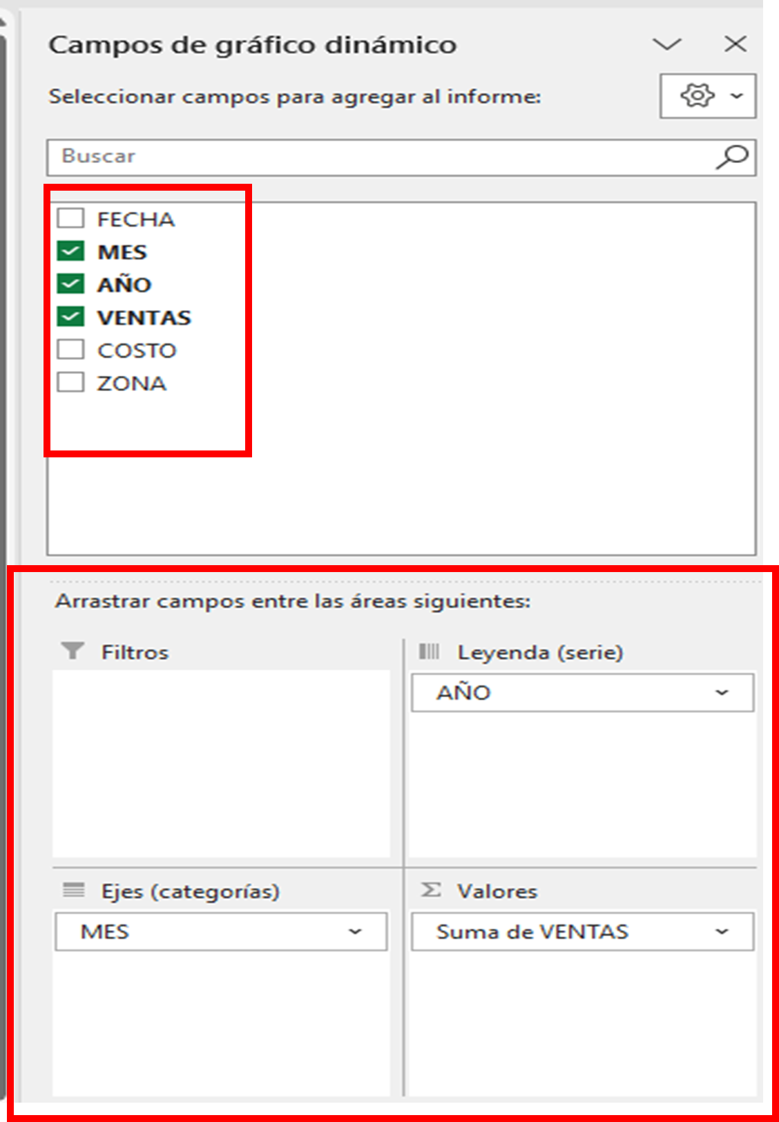The width and height of the screenshot is (779, 1122).
Task: Tick the ZONA field checkbox
Action: coord(70,383)
